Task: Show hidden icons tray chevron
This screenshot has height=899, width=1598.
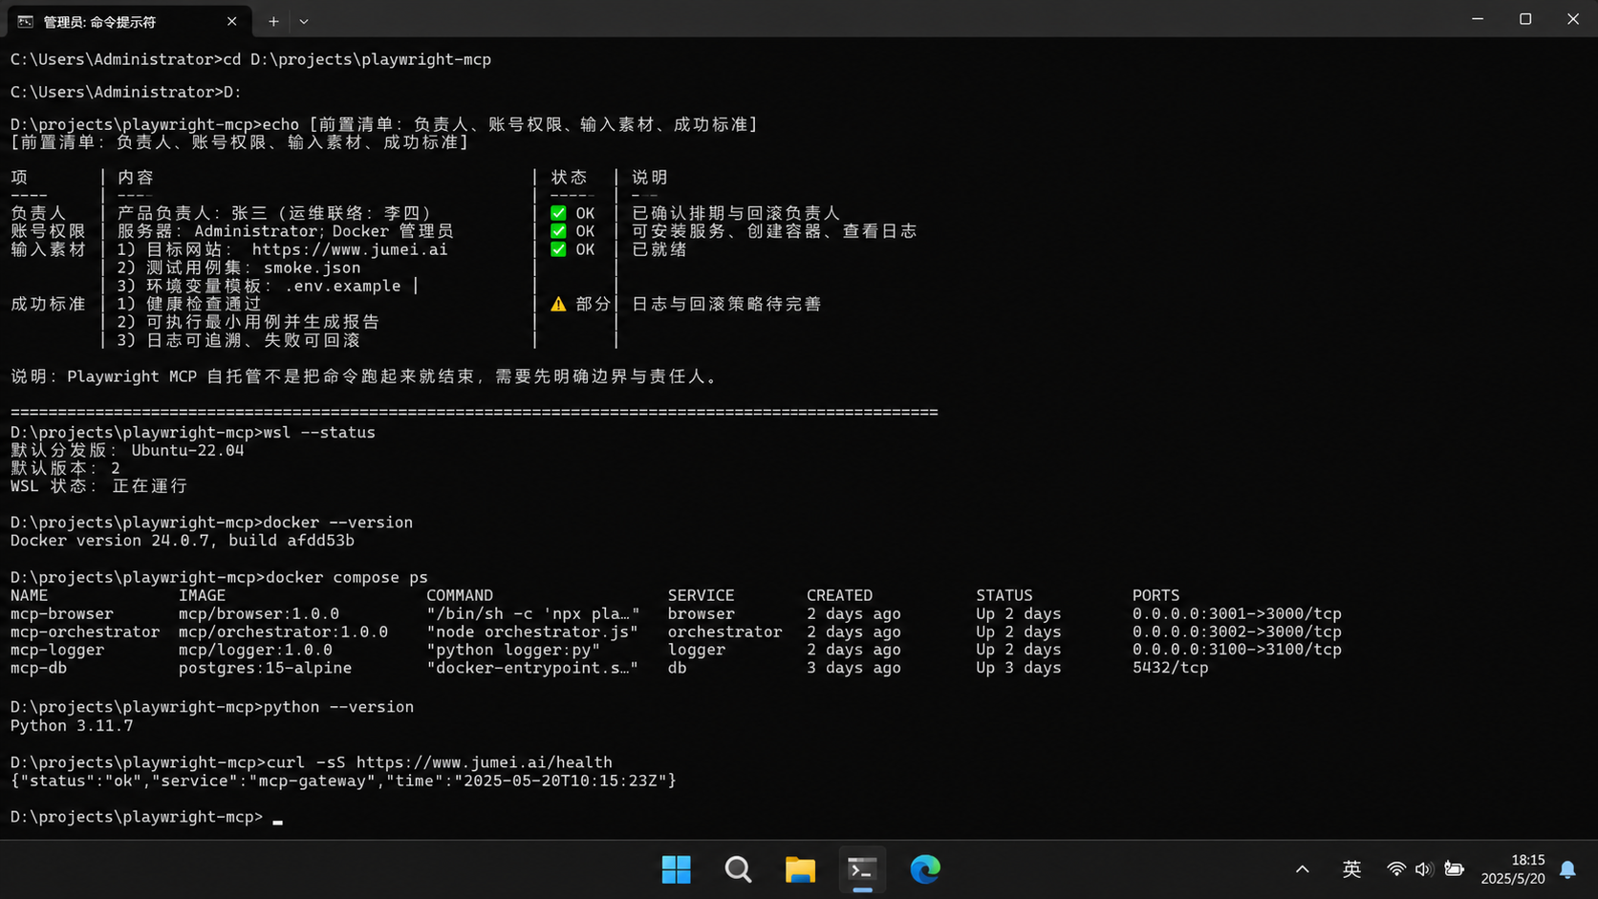Action: (1302, 869)
